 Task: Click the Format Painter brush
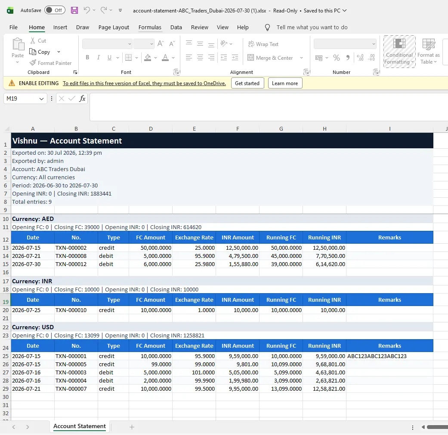click(33, 63)
